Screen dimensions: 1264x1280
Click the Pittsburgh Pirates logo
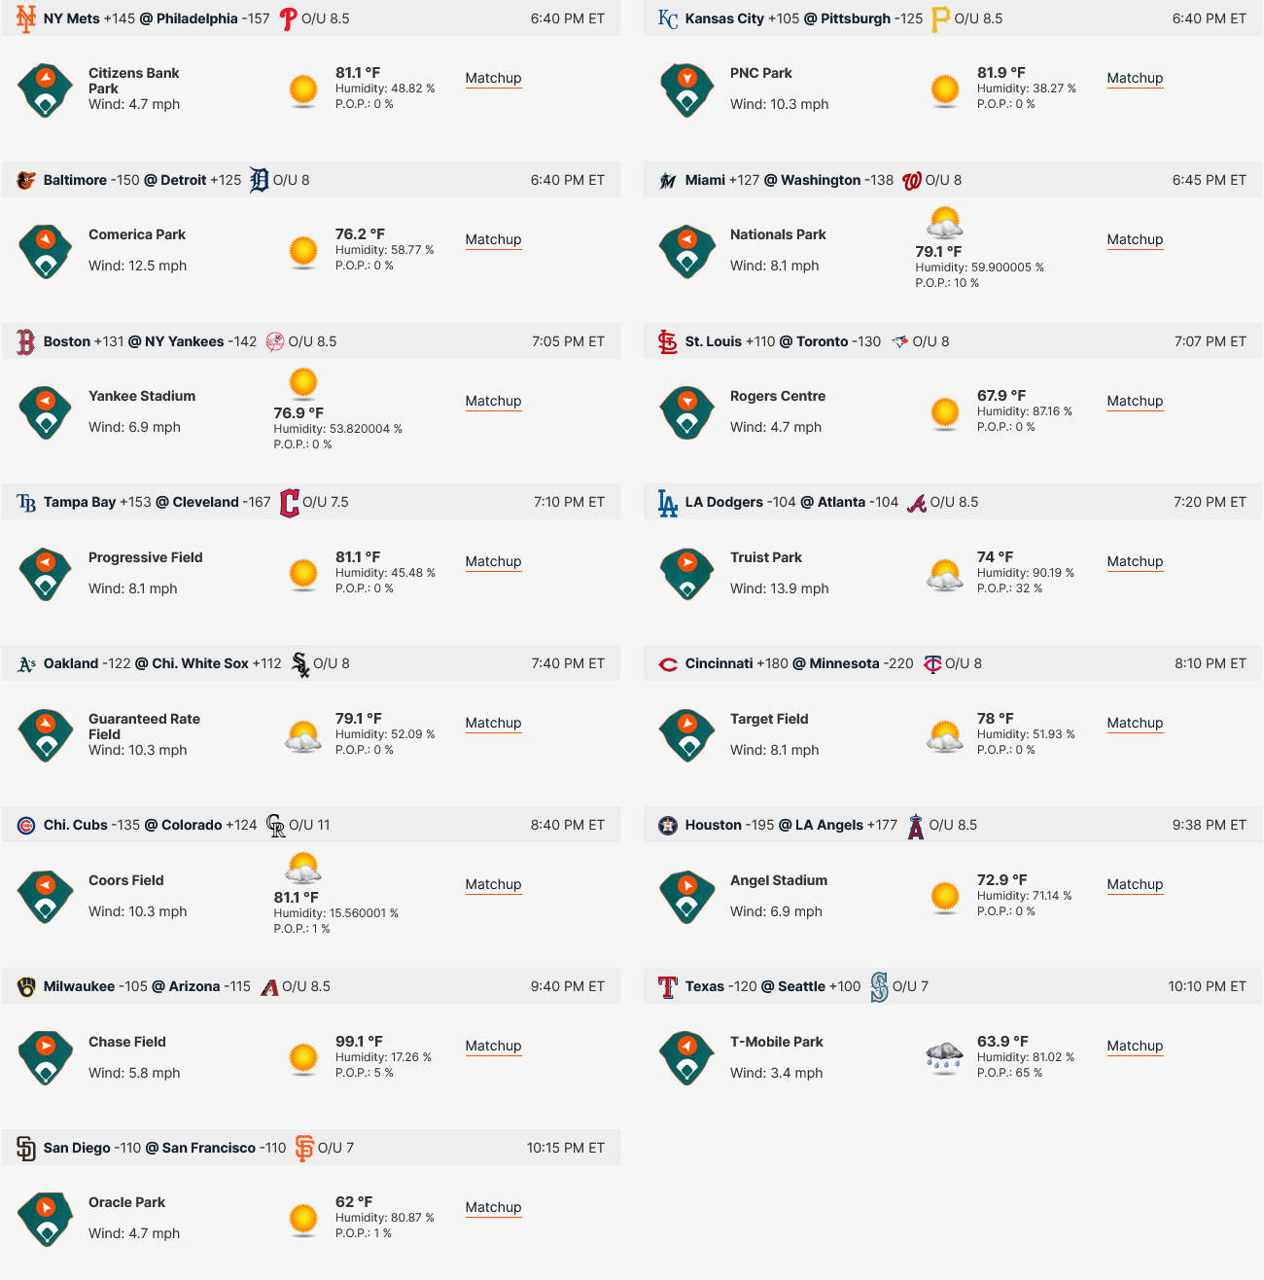[940, 18]
